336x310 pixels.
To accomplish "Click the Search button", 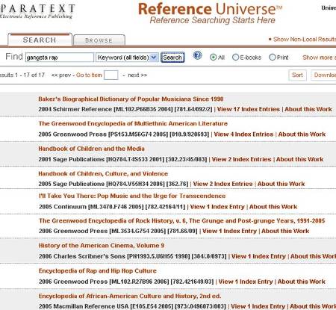I will tap(172, 58).
